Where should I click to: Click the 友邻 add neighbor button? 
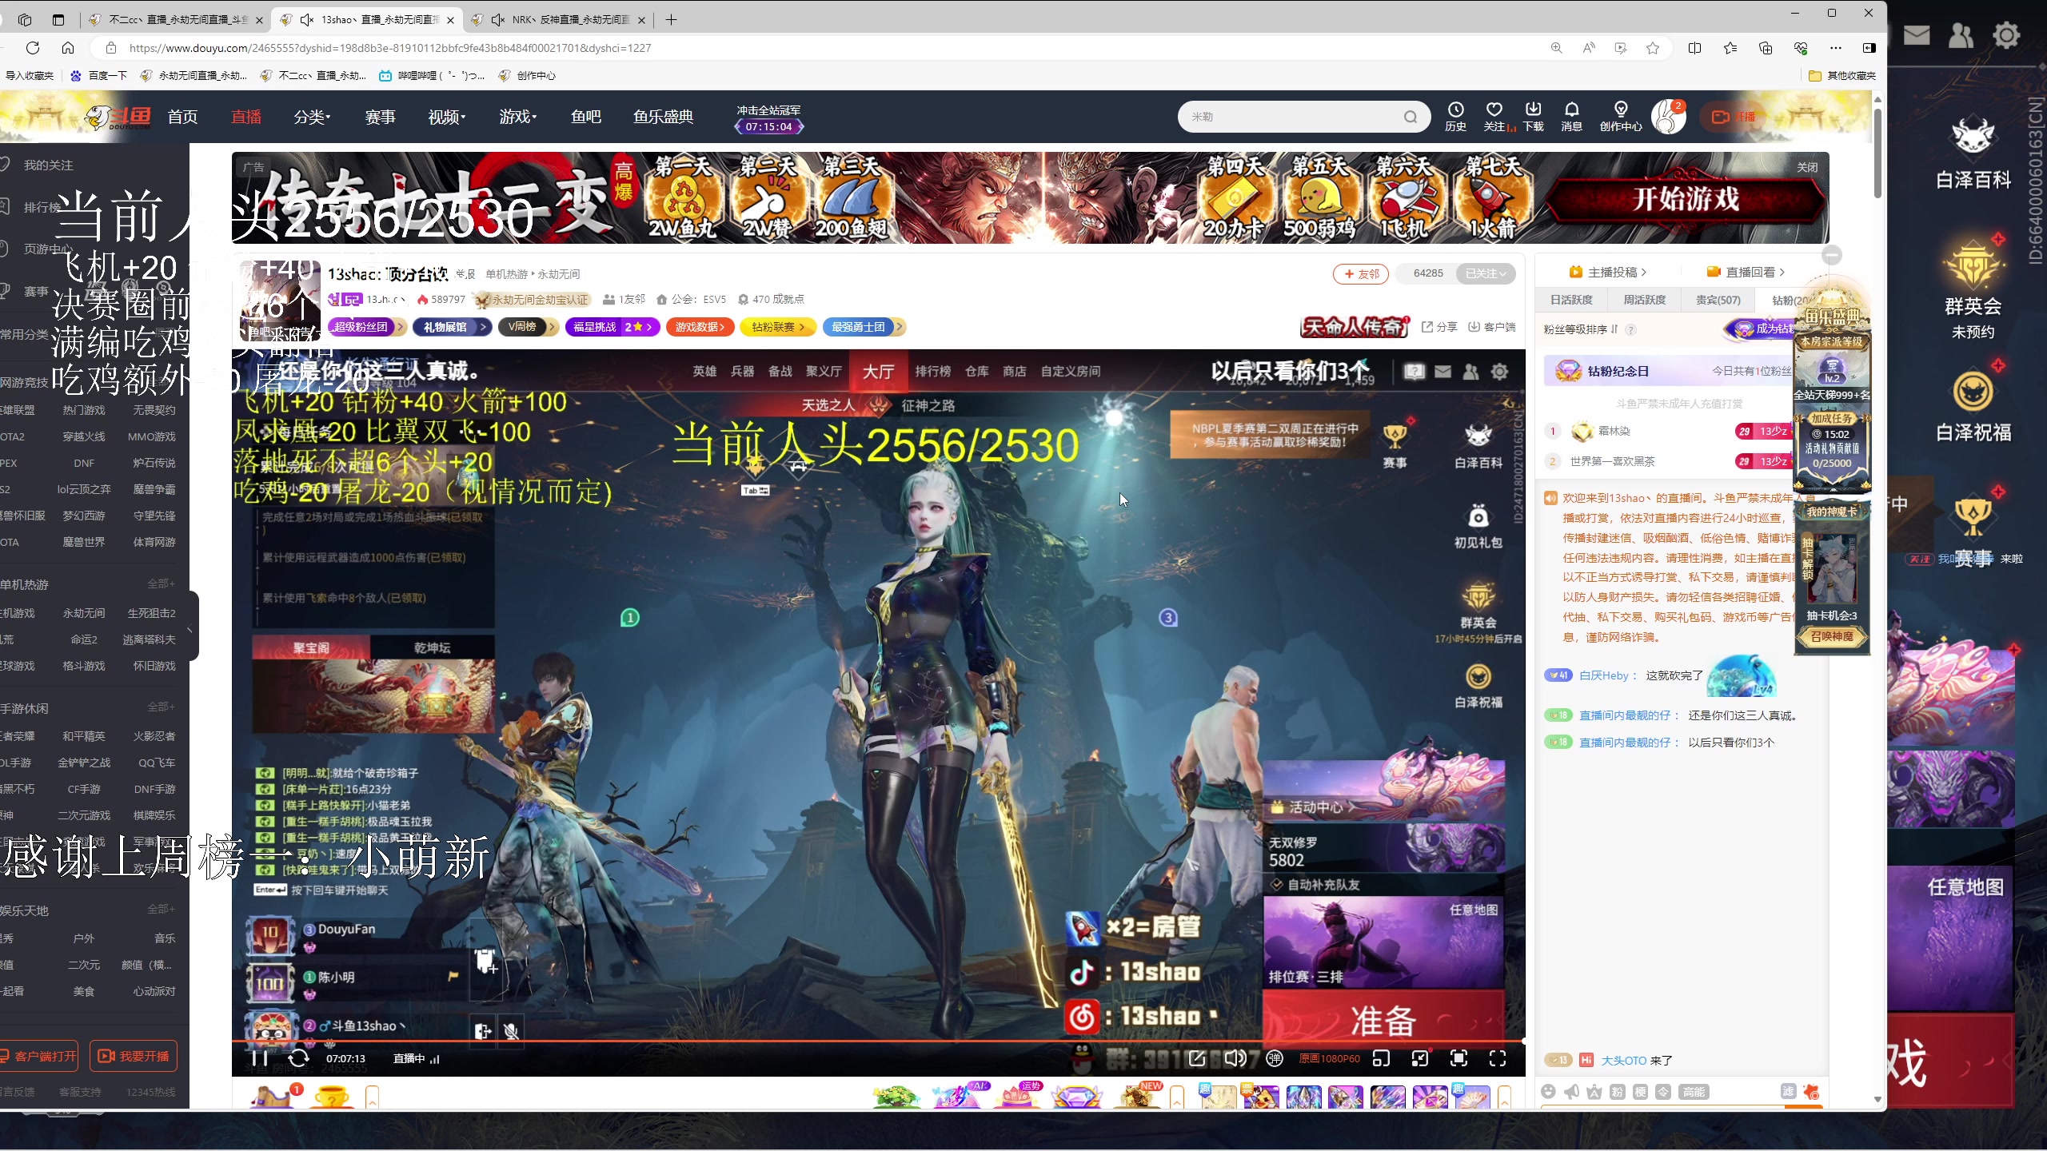pyautogui.click(x=1361, y=273)
